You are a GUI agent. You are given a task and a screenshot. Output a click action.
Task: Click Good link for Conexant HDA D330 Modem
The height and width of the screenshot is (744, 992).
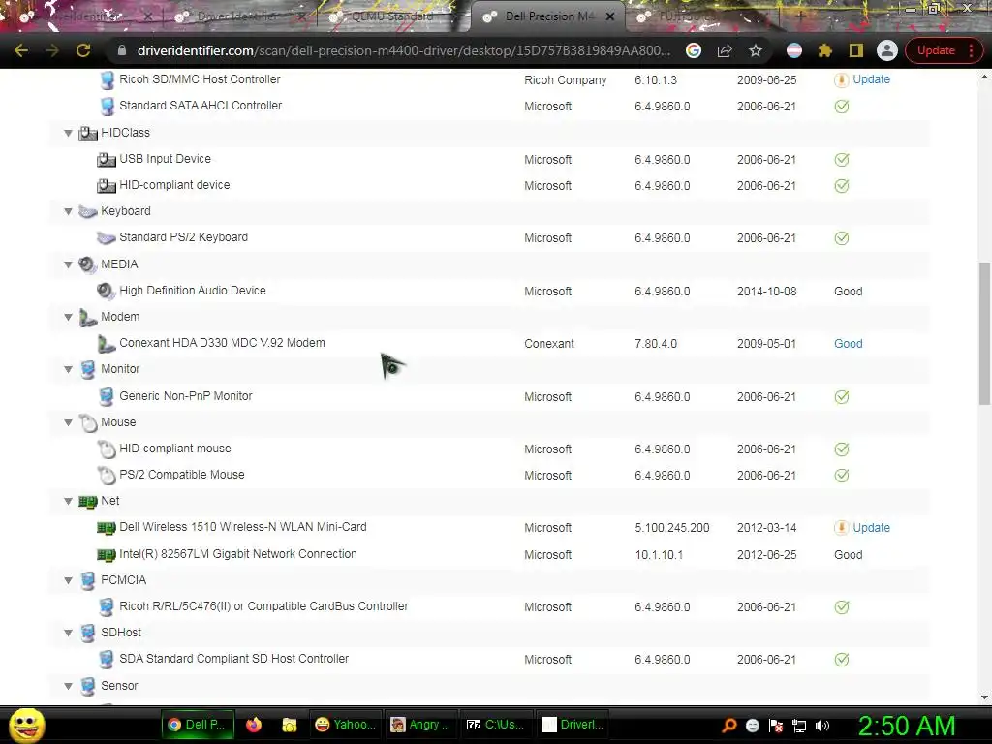(x=849, y=344)
